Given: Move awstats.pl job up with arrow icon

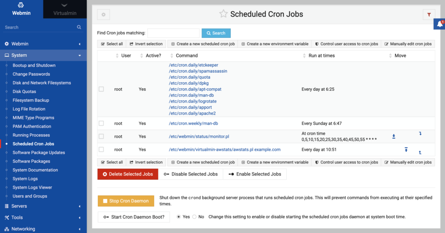Looking at the screenshot, I should pyautogui.click(x=406, y=149).
